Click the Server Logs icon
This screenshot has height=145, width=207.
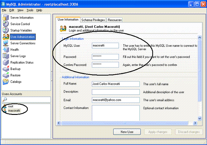6,56
